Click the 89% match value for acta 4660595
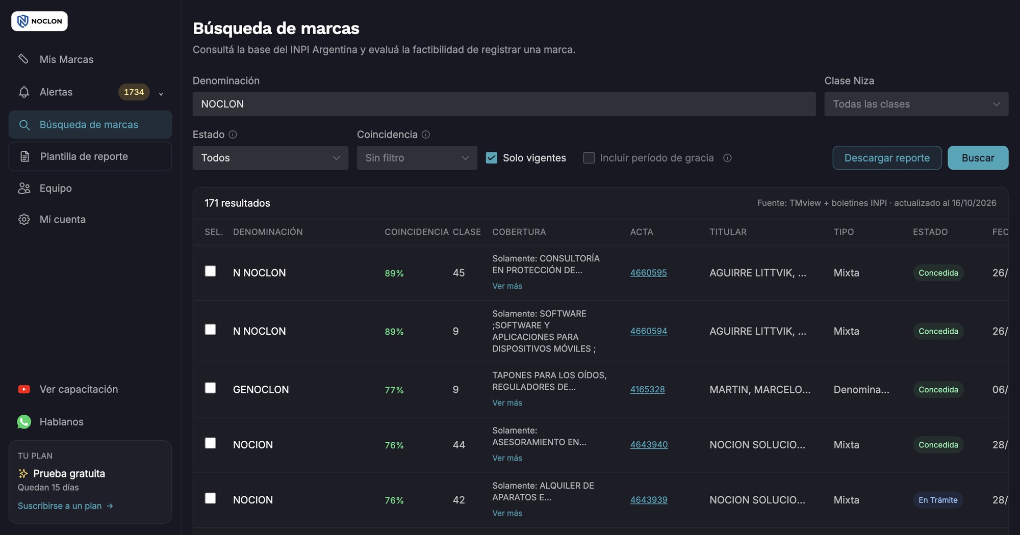Screen dimensions: 1020x535 [x=394, y=273]
